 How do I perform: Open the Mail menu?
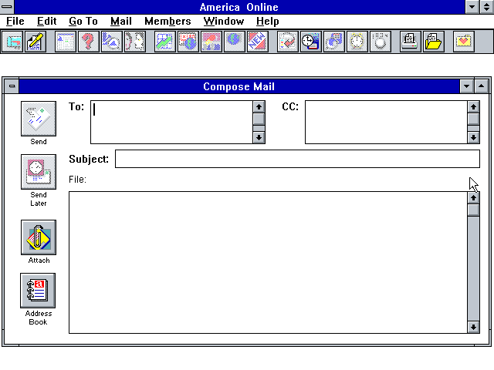pos(120,22)
